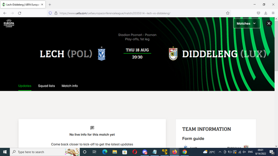Open Microsoft Store from taskbar
The width and height of the screenshot is (278, 156).
point(125,152)
